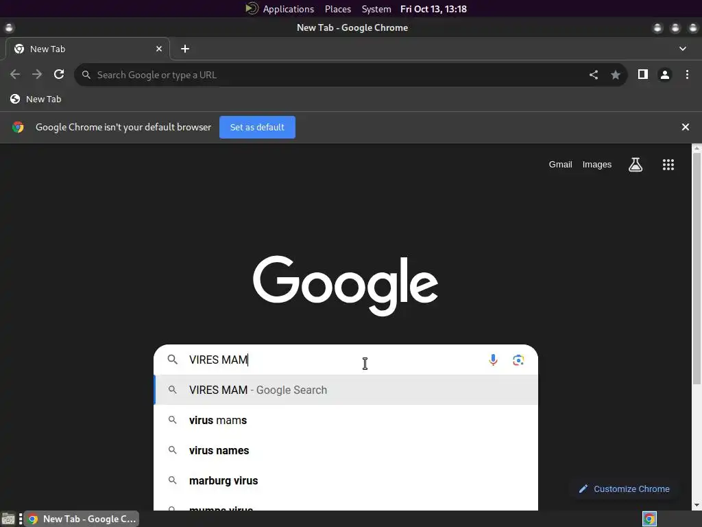Dismiss the default browser infobar
702x527 pixels.
click(x=686, y=127)
